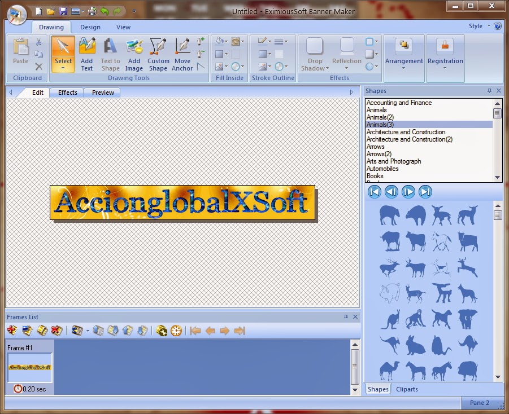Click the Frame #1 thumbnail
Screen dimensions: 509x414
click(30, 367)
